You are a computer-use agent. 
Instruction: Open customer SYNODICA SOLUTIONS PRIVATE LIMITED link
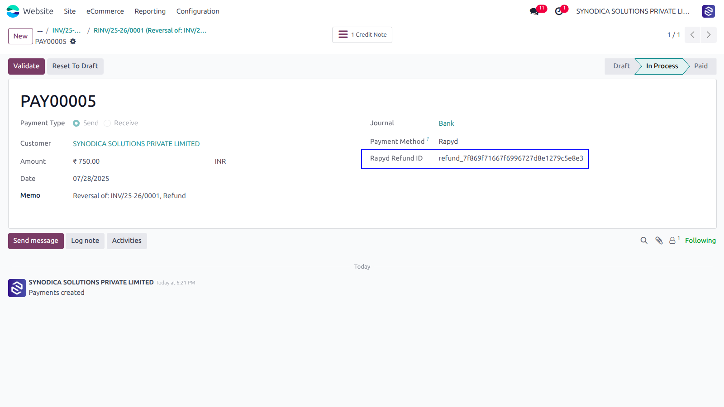136,144
